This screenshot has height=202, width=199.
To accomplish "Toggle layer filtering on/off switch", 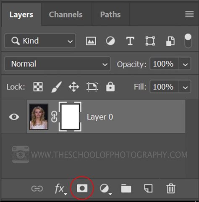I will (x=188, y=41).
